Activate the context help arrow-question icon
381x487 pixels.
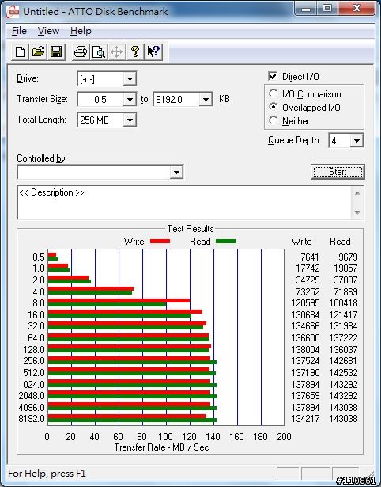[153, 51]
